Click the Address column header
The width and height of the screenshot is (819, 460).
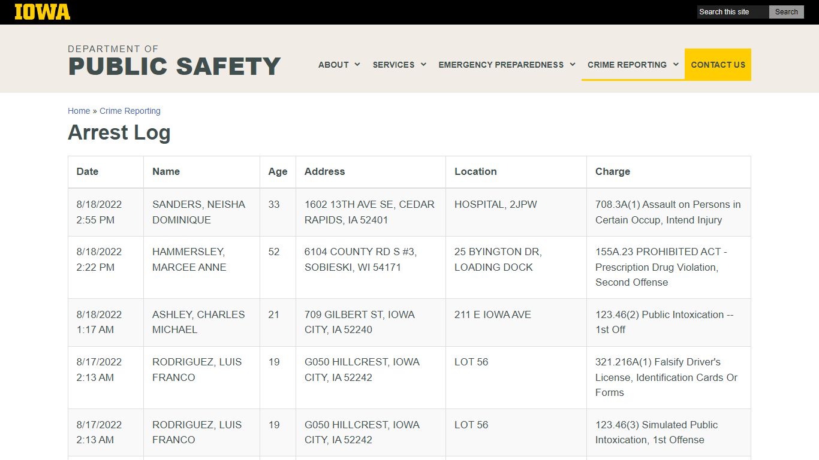tap(324, 171)
